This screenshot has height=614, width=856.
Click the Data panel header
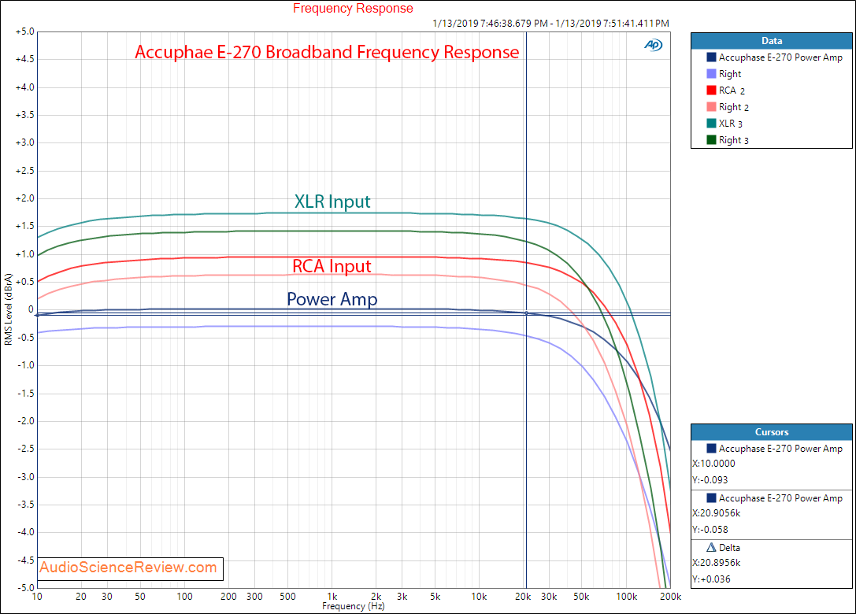[x=772, y=41]
